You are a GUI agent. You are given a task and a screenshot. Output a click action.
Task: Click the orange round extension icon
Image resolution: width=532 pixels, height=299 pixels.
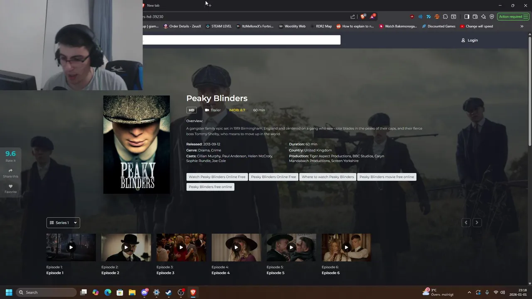[x=437, y=17]
